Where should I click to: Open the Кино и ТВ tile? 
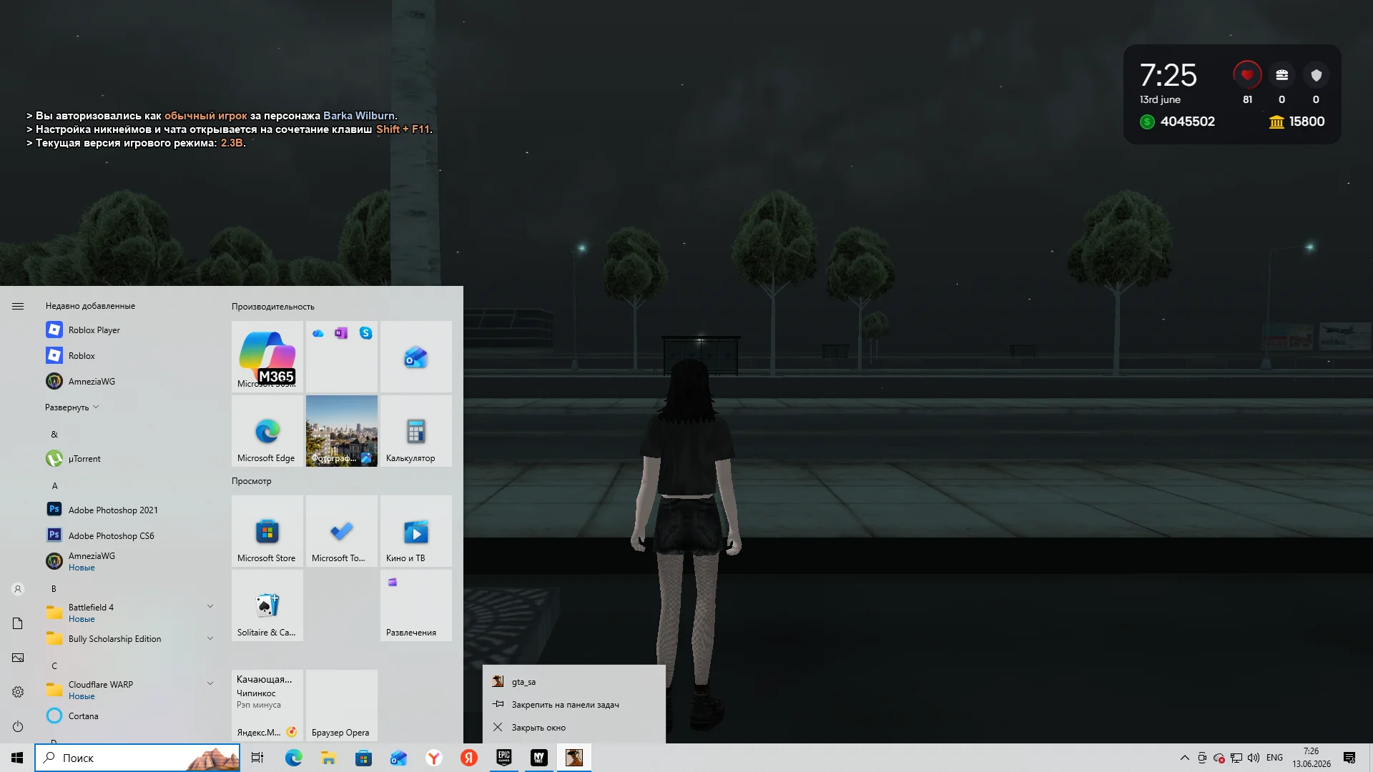point(416,530)
